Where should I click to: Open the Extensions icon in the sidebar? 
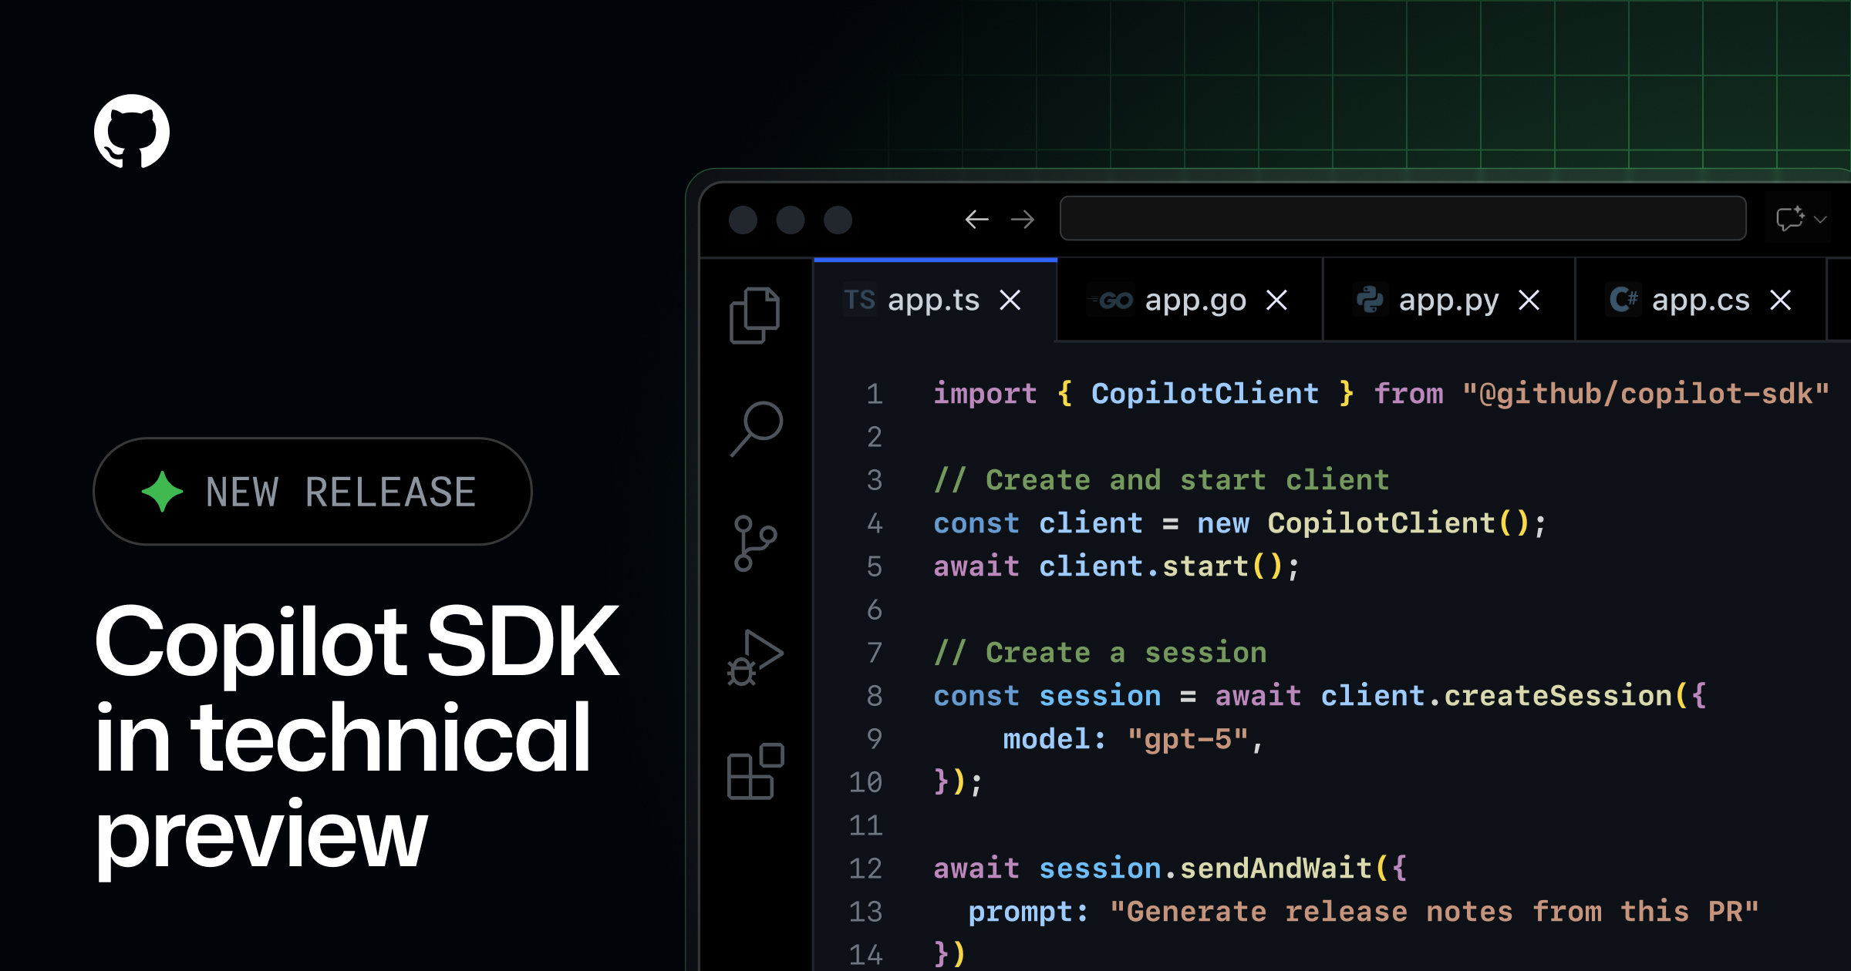(x=754, y=771)
